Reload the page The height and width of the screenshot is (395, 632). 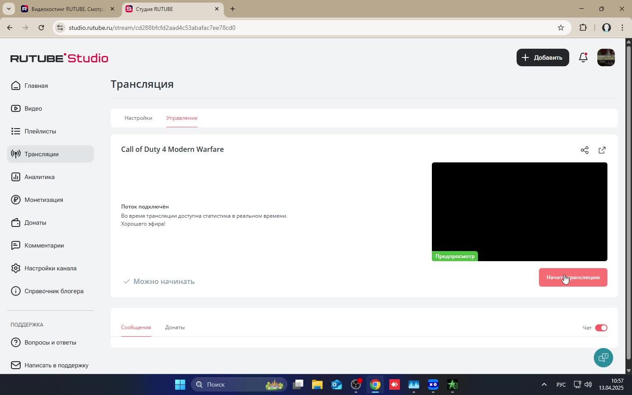(41, 28)
